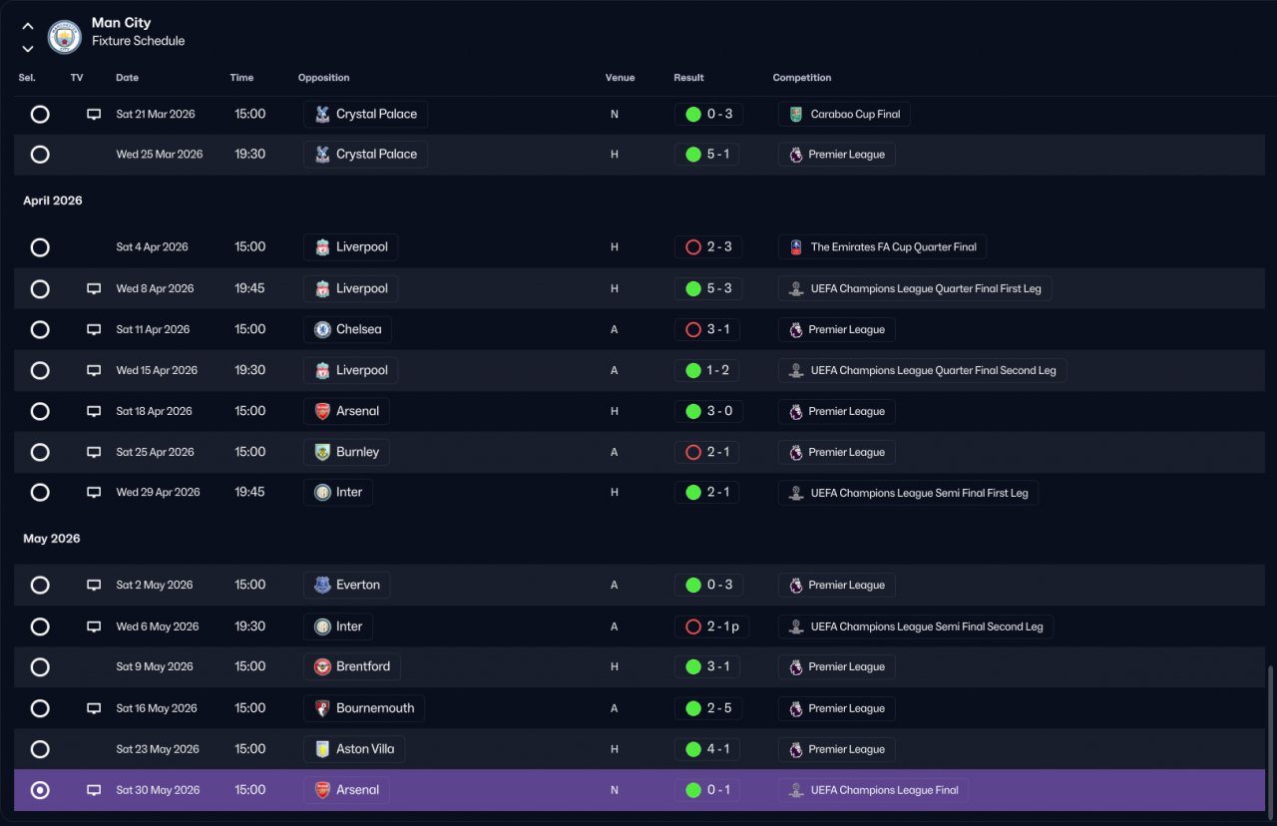This screenshot has width=1277, height=826.
Task: Open UEFA Champions League Semi Final First Leg link
Action: [x=908, y=493]
